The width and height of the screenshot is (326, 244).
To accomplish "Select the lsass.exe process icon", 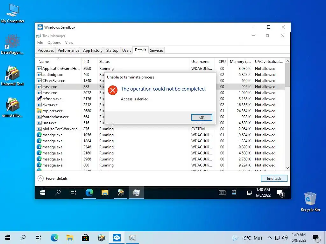I will (x=39, y=123).
